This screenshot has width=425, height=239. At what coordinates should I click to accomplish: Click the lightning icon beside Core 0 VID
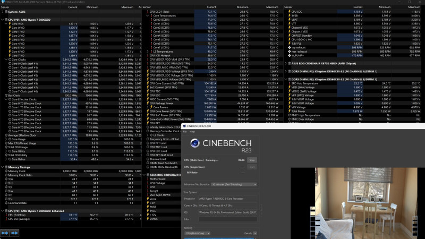tap(10, 28)
